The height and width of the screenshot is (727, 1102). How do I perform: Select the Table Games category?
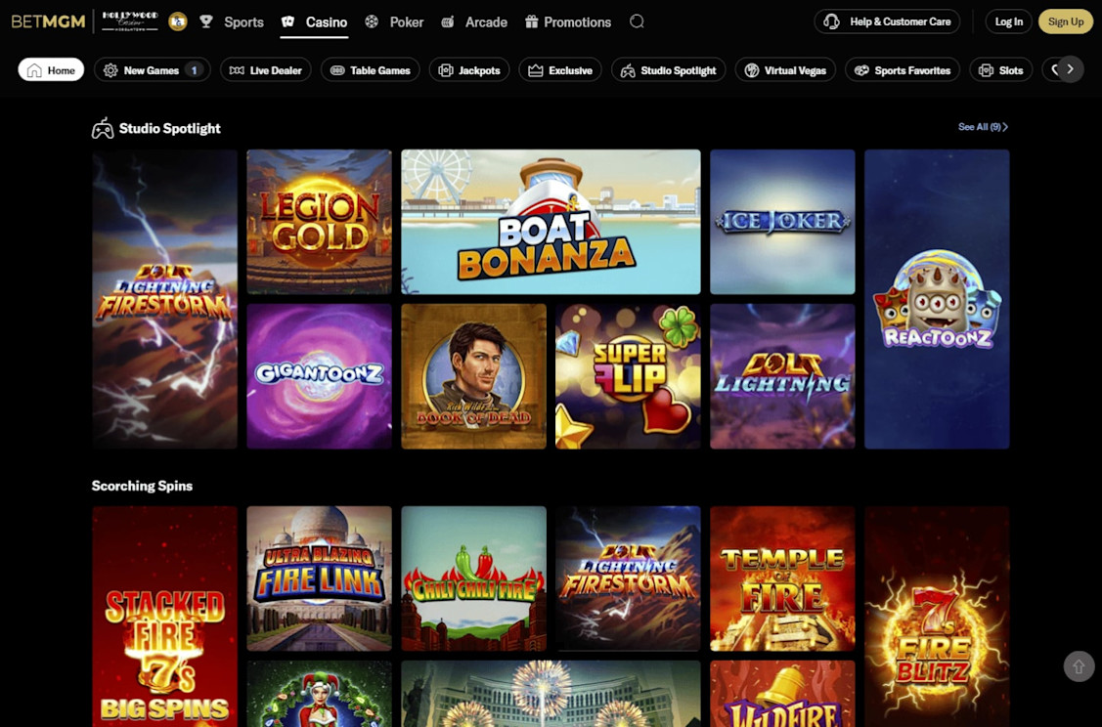[371, 70]
